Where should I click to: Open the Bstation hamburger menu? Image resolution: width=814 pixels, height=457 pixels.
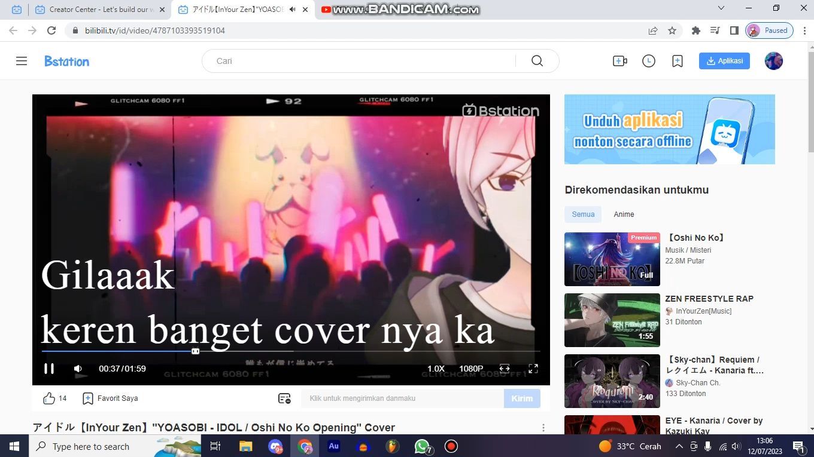pyautogui.click(x=22, y=61)
